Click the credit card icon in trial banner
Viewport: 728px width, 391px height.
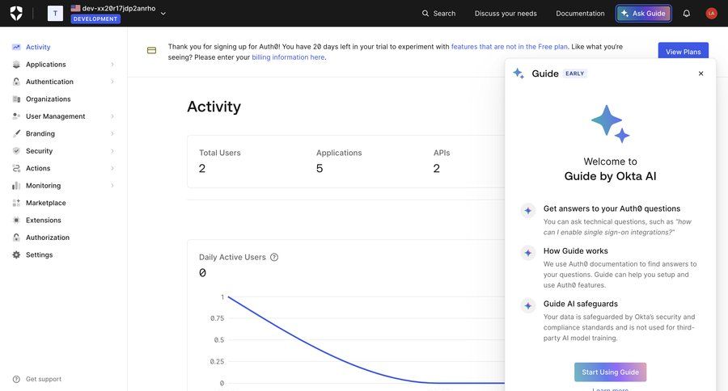(x=151, y=51)
